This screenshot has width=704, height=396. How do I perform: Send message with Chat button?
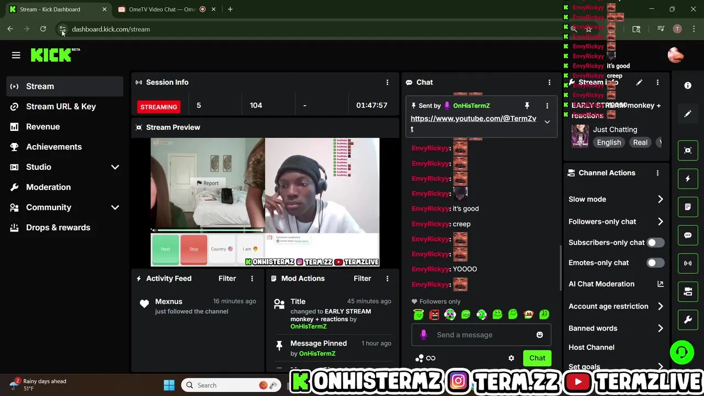pos(537,359)
